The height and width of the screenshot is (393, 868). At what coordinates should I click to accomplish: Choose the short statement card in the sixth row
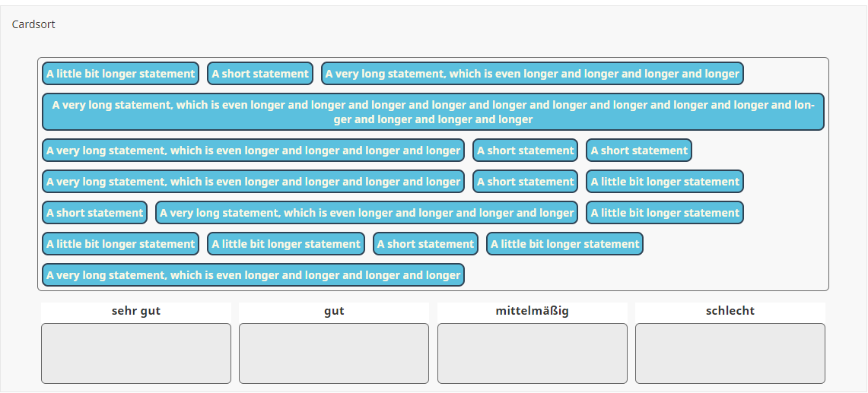point(425,244)
